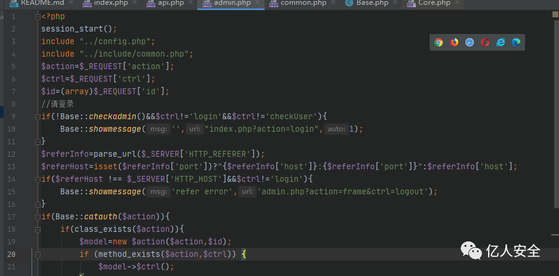The width and height of the screenshot is (559, 276).
Task: Open in Chrome browser icon
Action: pos(439,42)
